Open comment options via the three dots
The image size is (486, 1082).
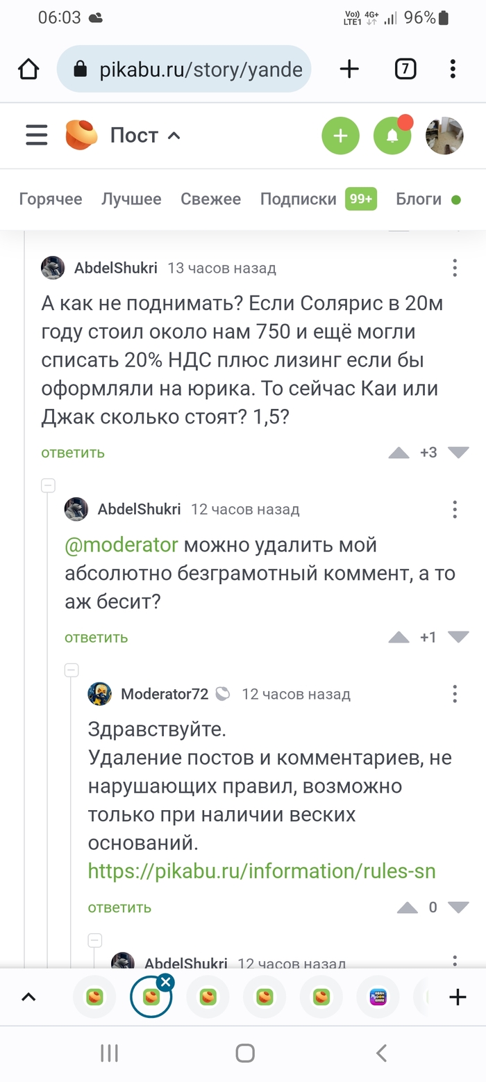click(x=455, y=268)
